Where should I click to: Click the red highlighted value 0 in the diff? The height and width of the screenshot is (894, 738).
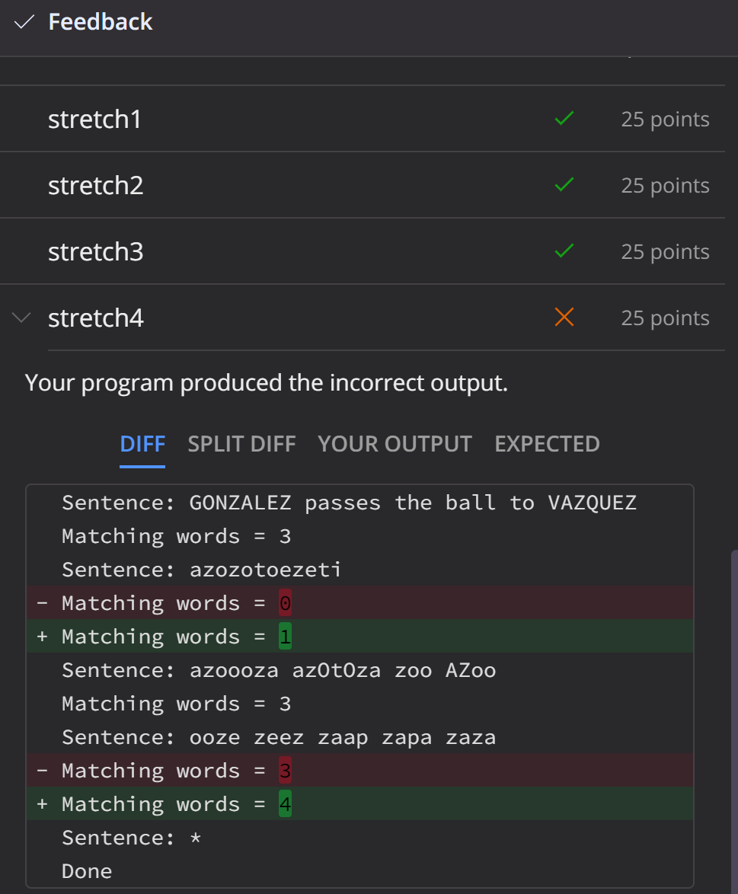pos(285,602)
